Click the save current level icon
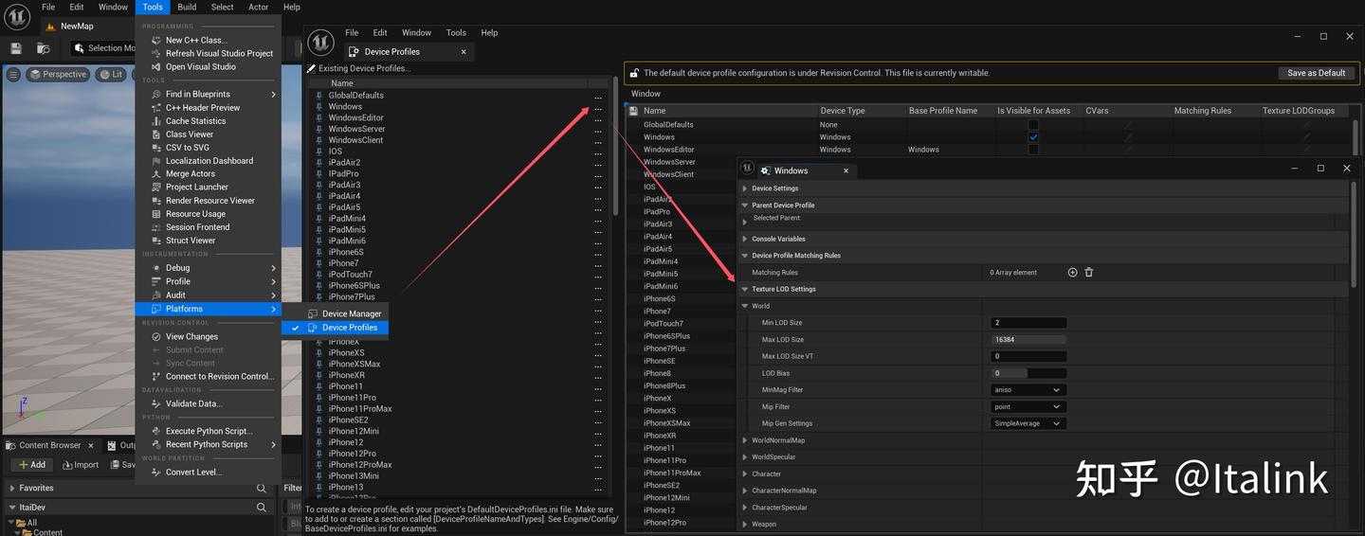Image resolution: width=1365 pixels, height=536 pixels. [x=16, y=48]
